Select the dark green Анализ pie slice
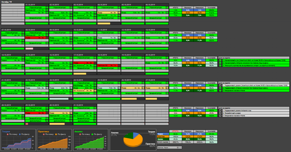 tap(128, 136)
